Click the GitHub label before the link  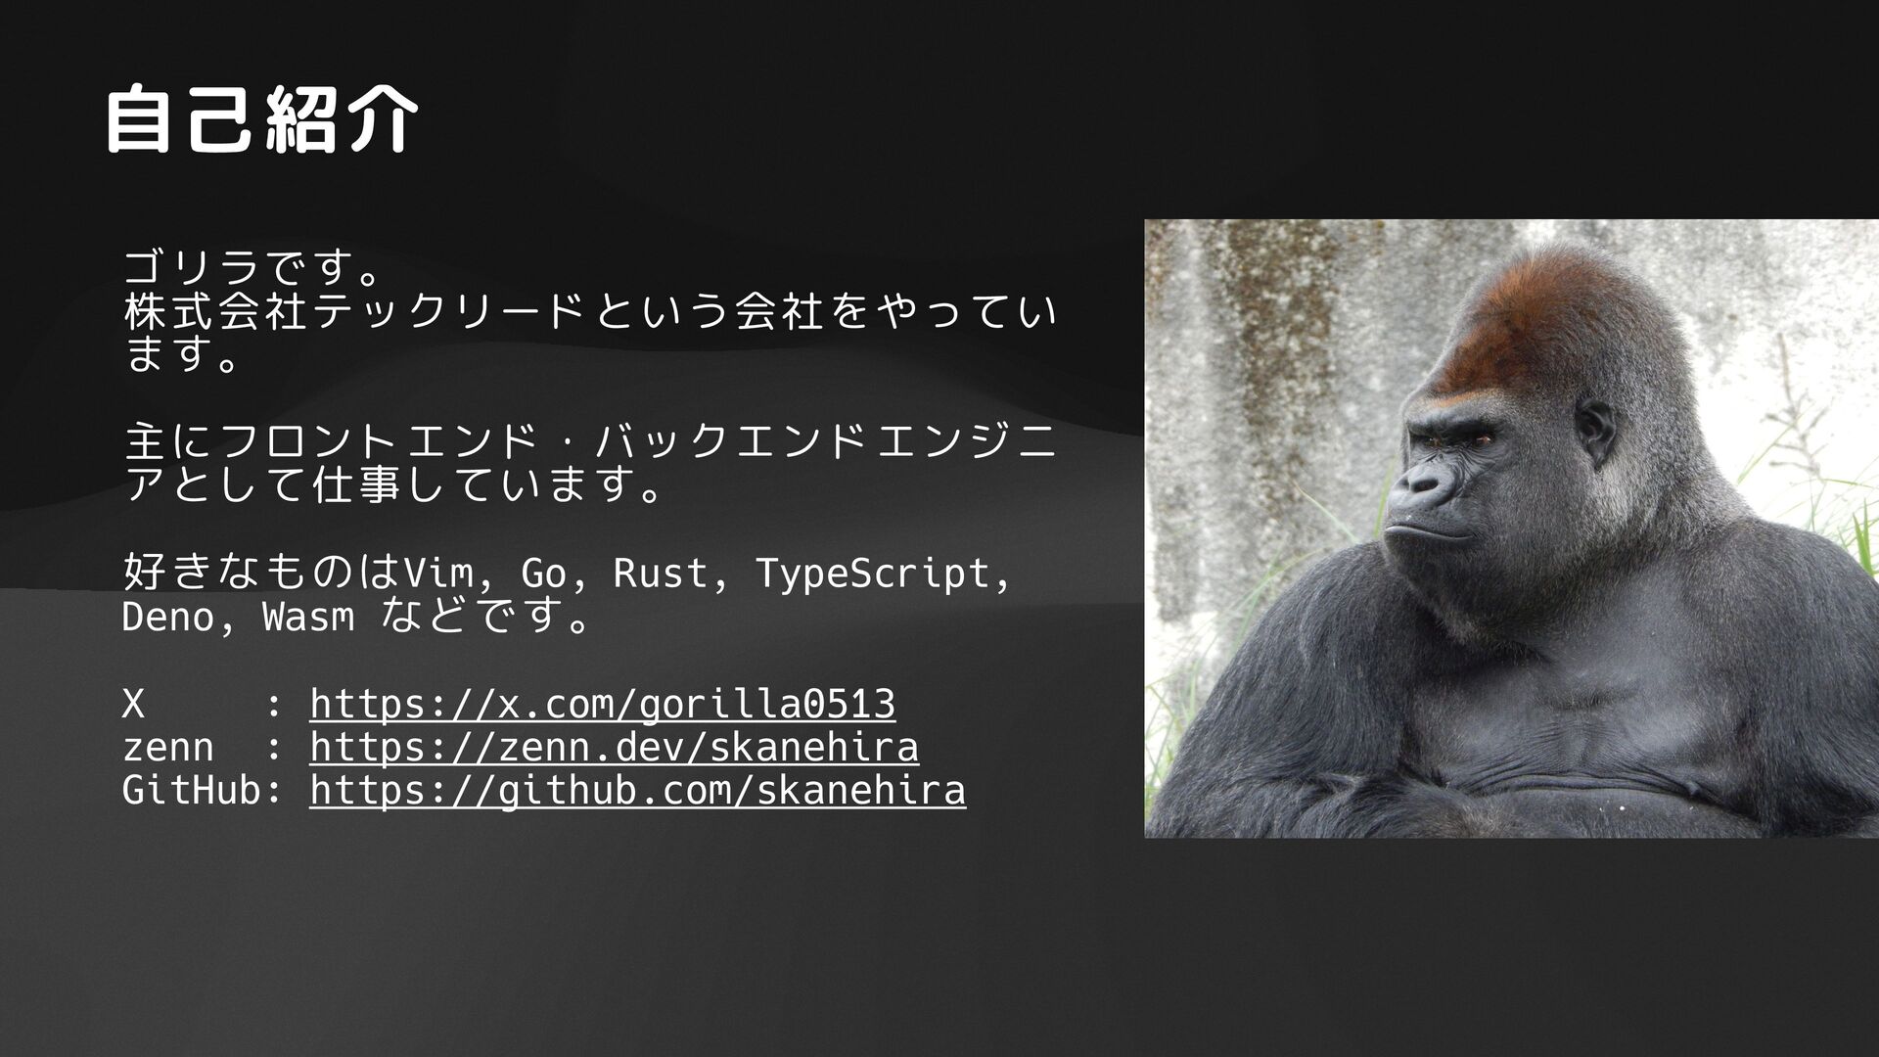point(192,791)
